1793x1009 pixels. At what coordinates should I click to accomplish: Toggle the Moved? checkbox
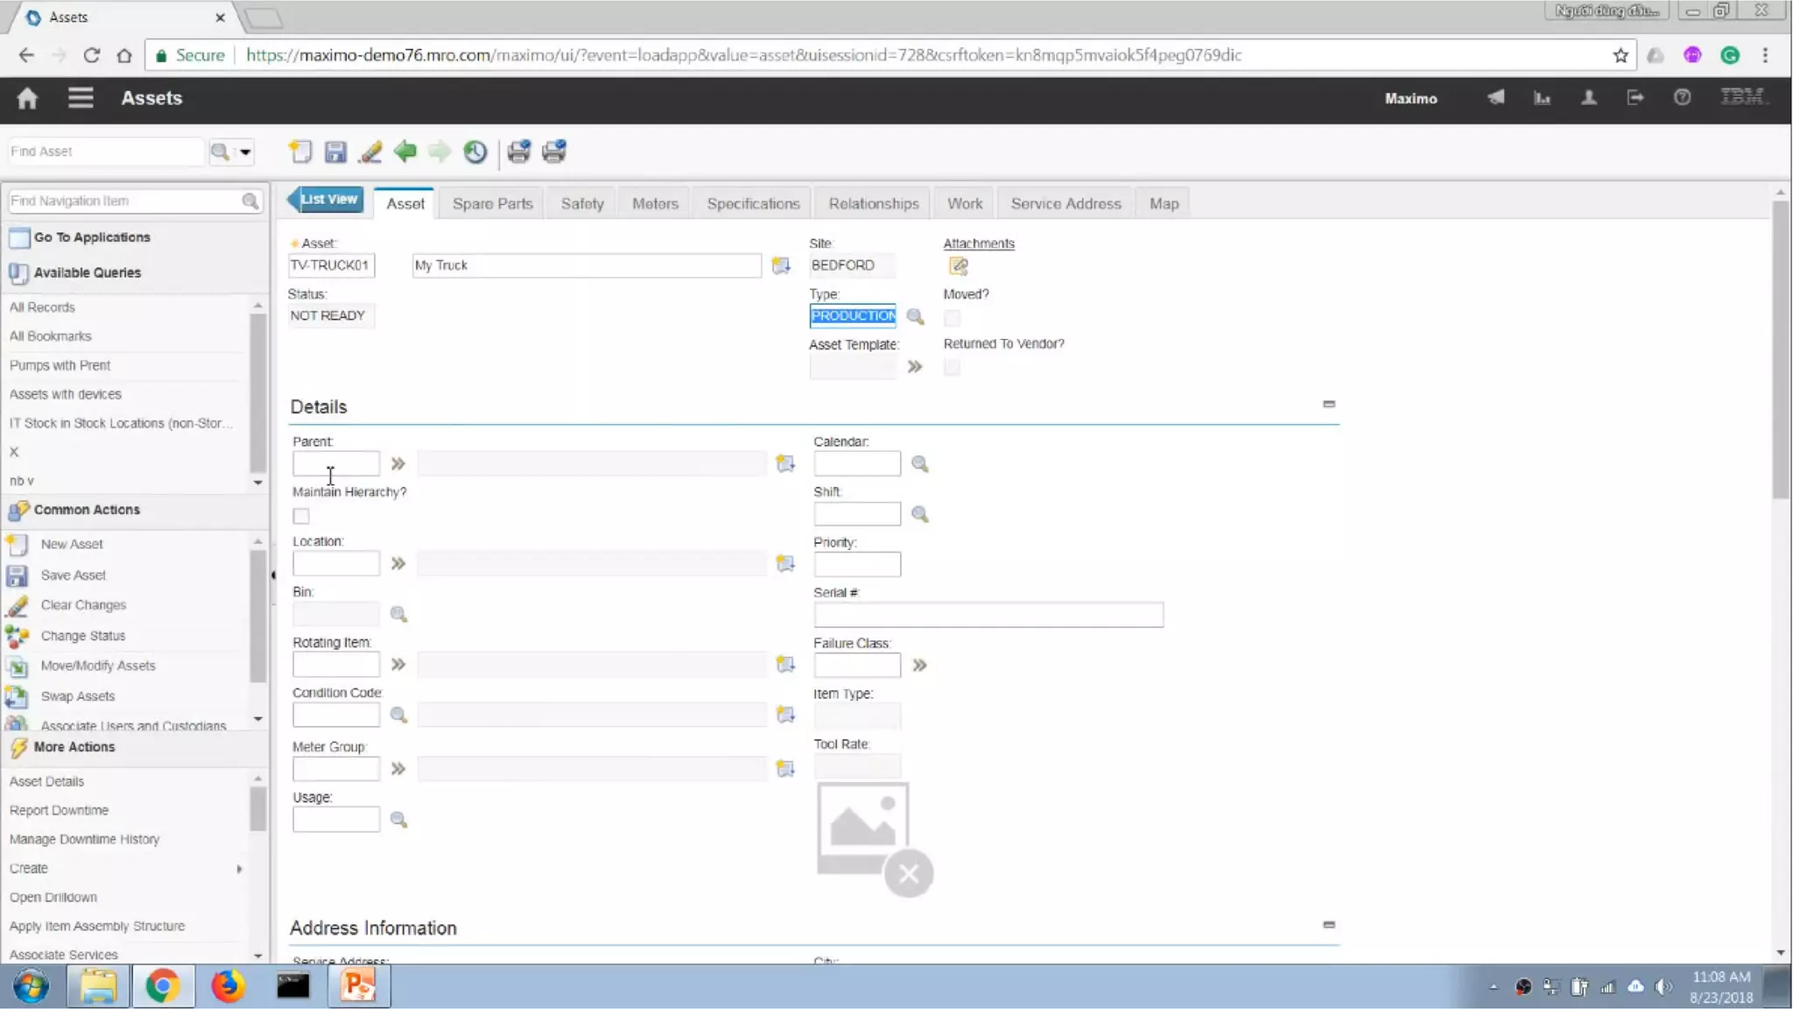coord(952,318)
